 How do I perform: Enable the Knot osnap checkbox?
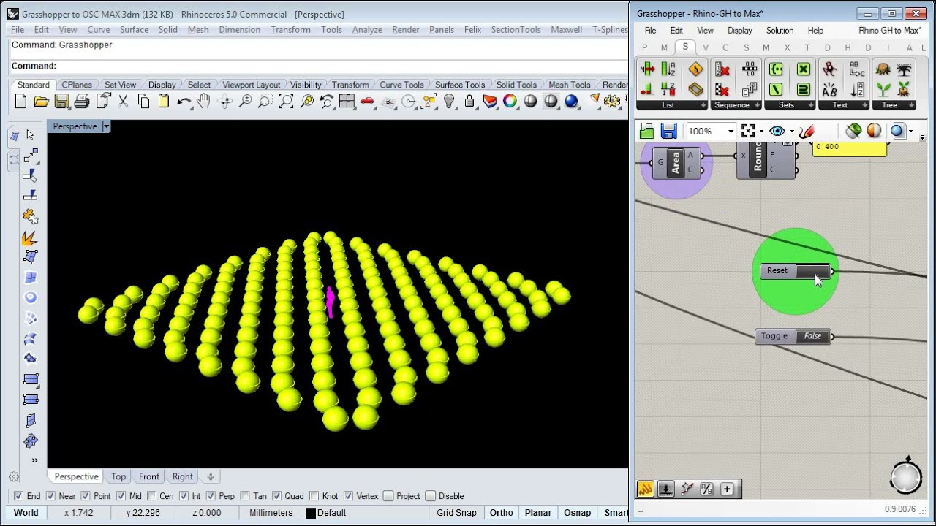point(314,496)
